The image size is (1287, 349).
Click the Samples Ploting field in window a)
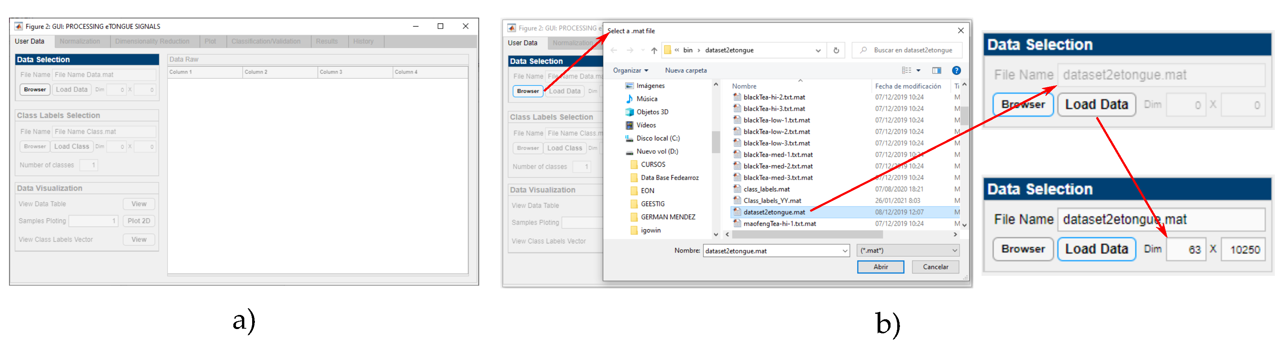coord(93,221)
